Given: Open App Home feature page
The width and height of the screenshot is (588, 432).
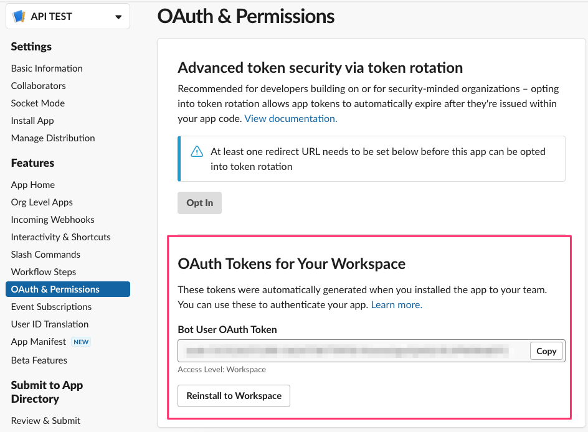Looking at the screenshot, I should (33, 185).
